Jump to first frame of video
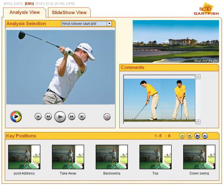 click(x=38, y=117)
